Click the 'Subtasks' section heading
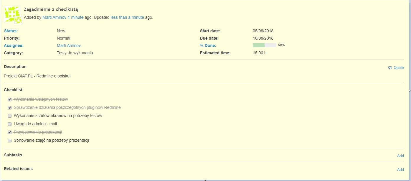Screen dimensions: 411x181 (13, 155)
